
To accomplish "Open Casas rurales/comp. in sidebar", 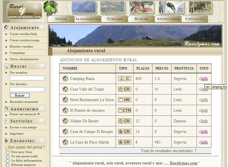I will 25,40.
